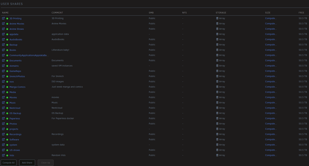Open the Paperless browse icon

[x=3, y=119]
